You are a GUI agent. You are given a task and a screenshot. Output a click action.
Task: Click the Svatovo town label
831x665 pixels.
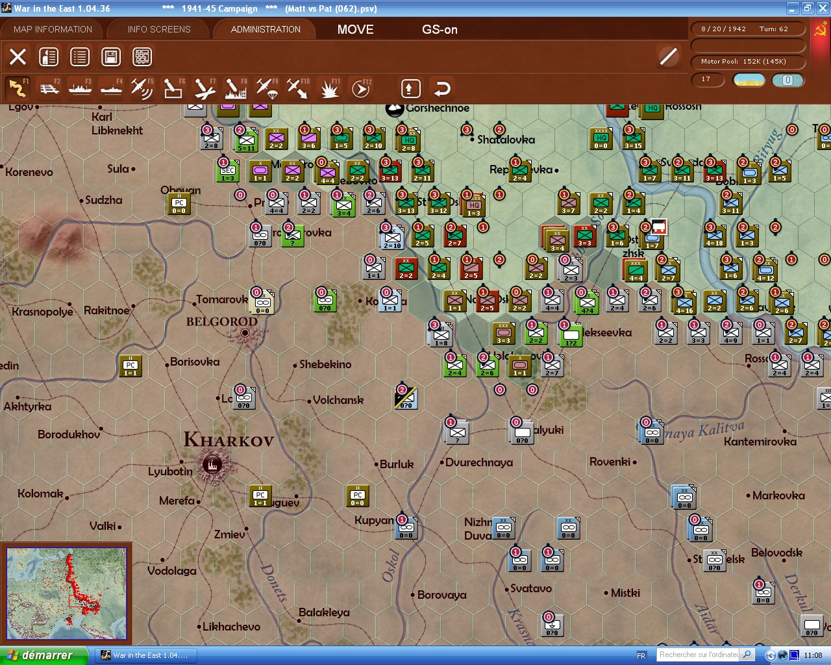[531, 588]
